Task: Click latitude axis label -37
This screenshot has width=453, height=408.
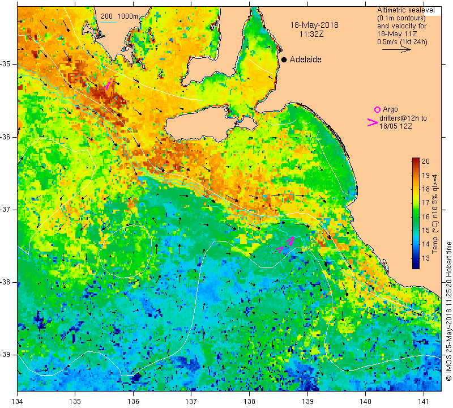Action: 5,209
